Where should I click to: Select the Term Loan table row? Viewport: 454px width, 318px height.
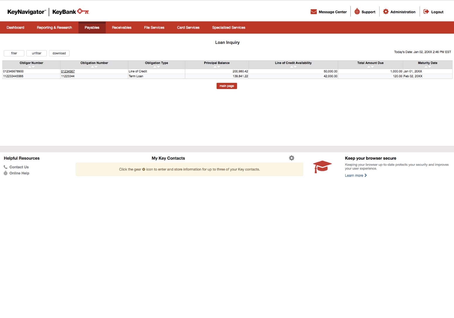coord(146,76)
